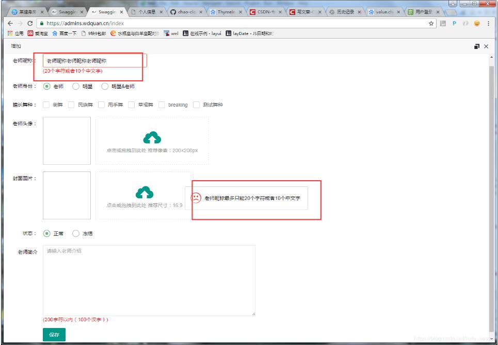The width and height of the screenshot is (498, 345).
Task: Click the sad face icon in error message
Action: [x=196, y=198]
